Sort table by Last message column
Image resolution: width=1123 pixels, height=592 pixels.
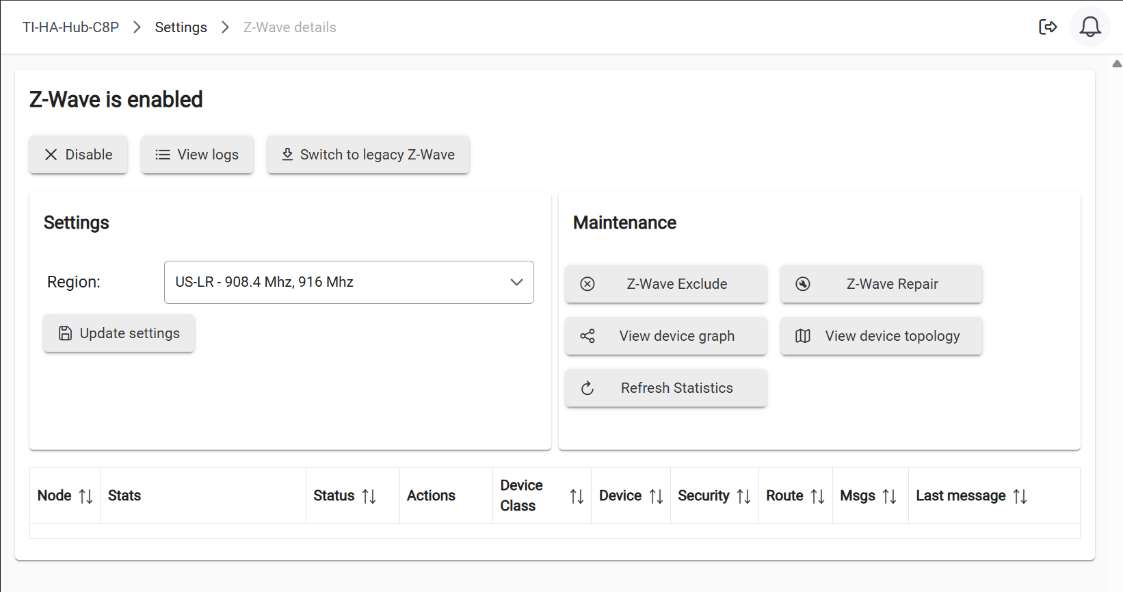(x=1020, y=496)
